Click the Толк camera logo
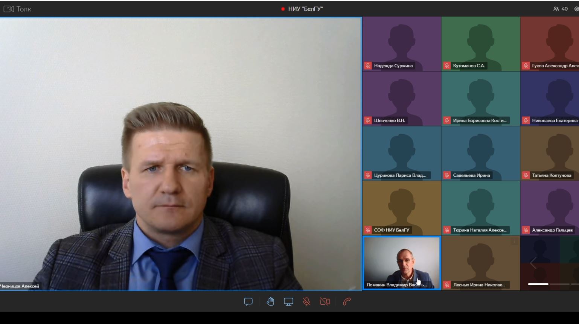579x324 pixels. point(9,9)
